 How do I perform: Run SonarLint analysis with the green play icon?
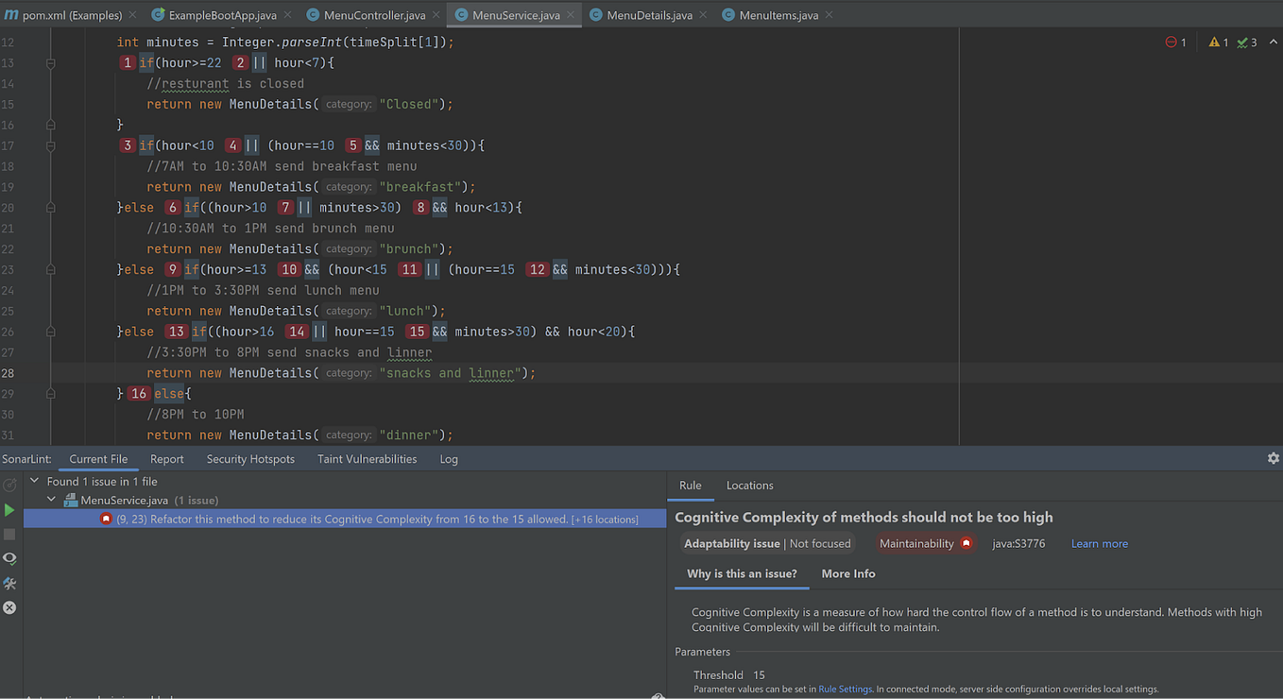point(11,510)
